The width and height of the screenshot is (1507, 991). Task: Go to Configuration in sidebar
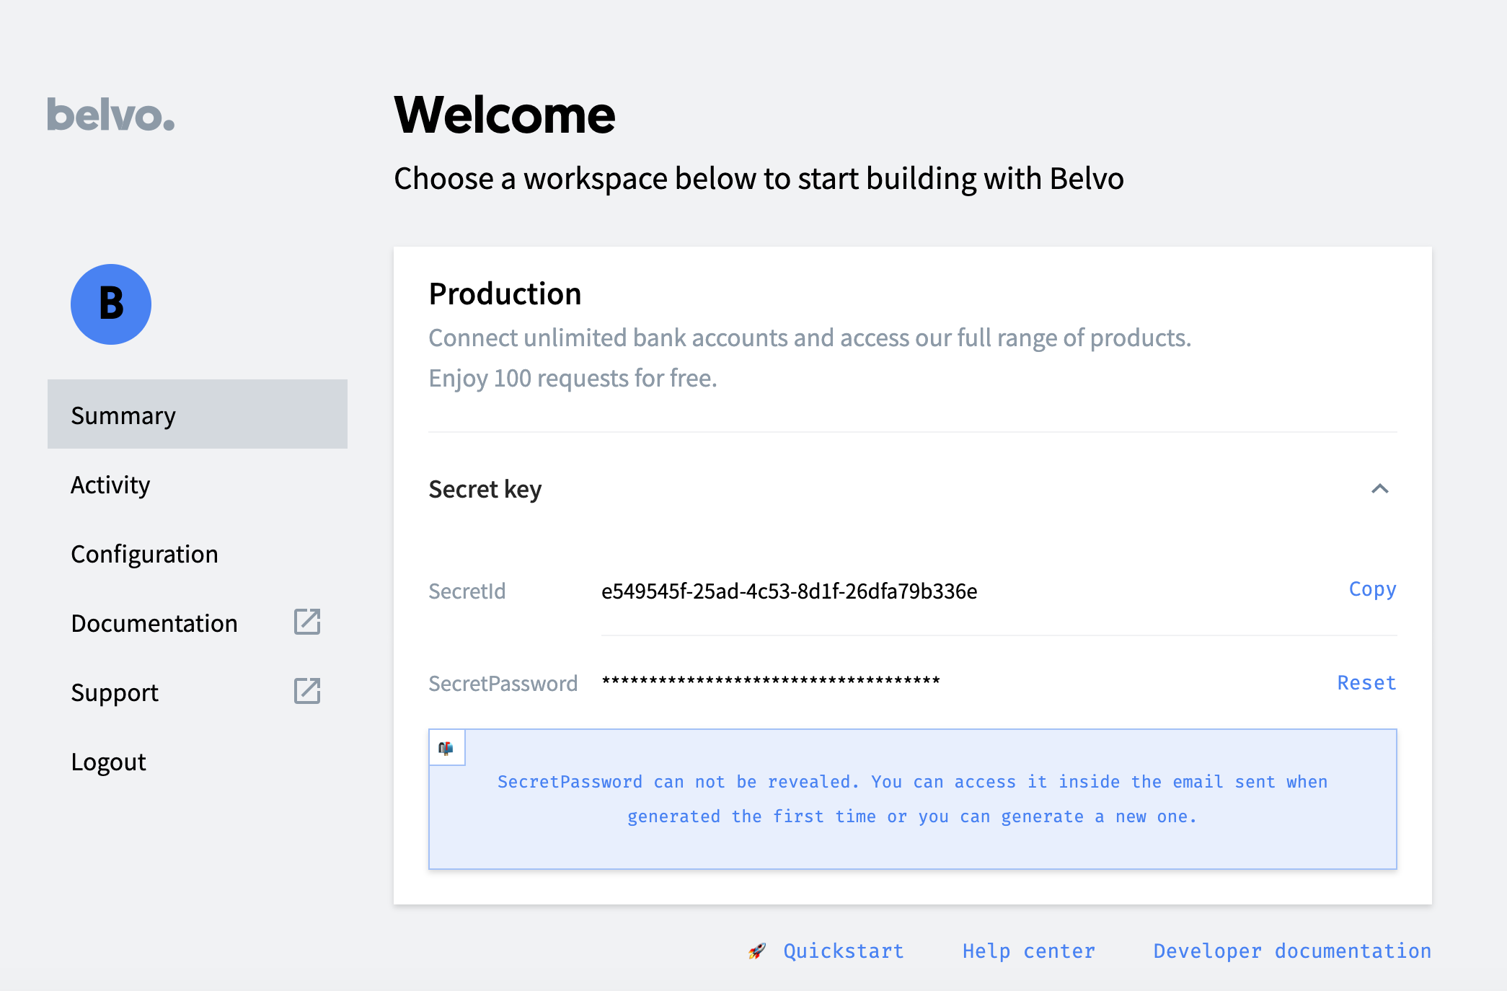pos(144,554)
